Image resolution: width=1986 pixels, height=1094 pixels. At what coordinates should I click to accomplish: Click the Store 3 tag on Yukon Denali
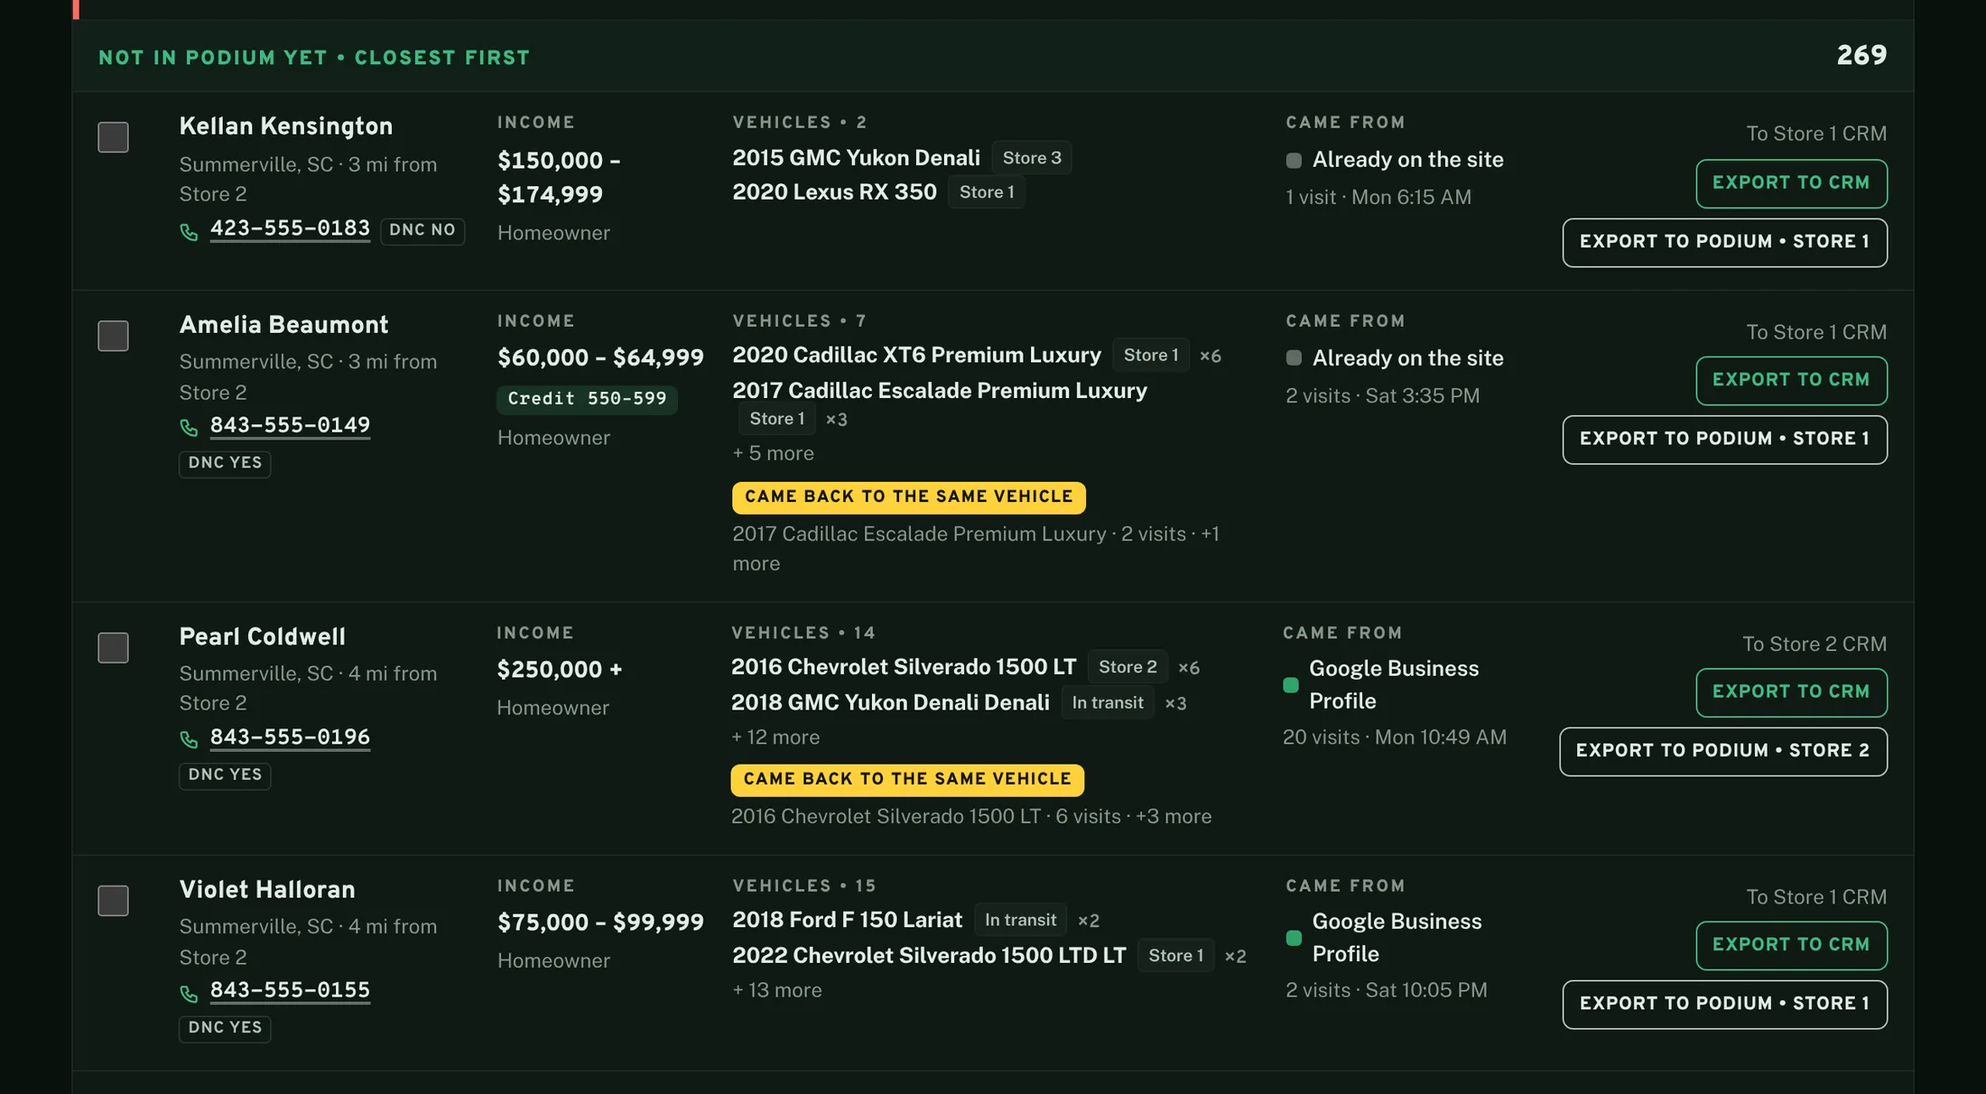tap(1032, 158)
